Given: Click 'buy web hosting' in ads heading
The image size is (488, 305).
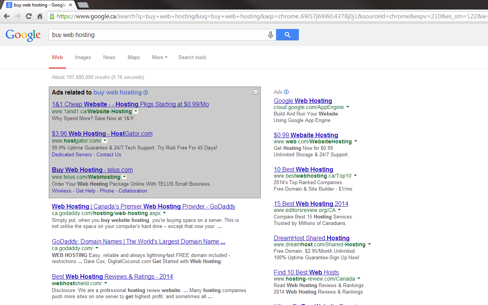Looking at the screenshot, I should (x=117, y=92).
